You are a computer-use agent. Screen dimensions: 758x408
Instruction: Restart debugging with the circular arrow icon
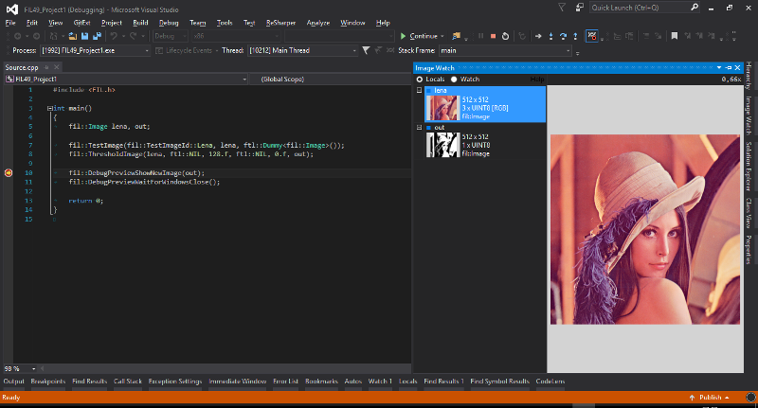[x=505, y=36]
